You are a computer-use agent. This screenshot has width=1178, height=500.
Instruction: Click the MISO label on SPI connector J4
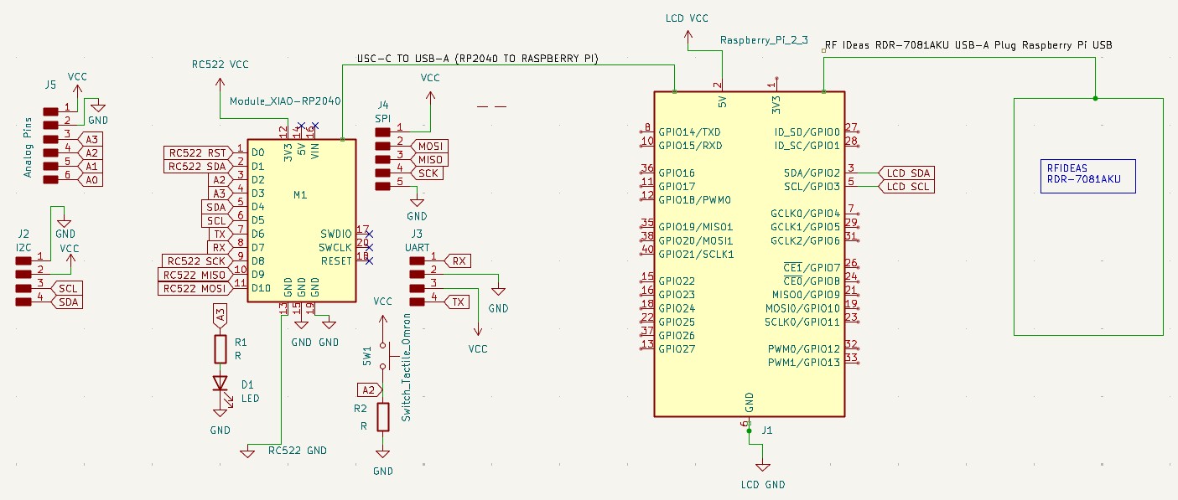pyautogui.click(x=428, y=159)
